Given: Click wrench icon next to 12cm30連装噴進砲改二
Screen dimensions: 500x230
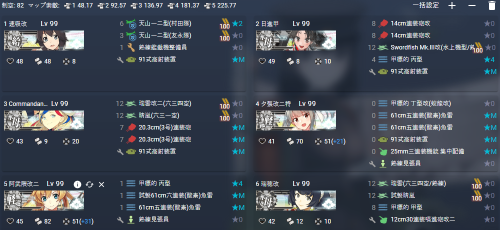Looking at the screenshot, I should 372,219.
